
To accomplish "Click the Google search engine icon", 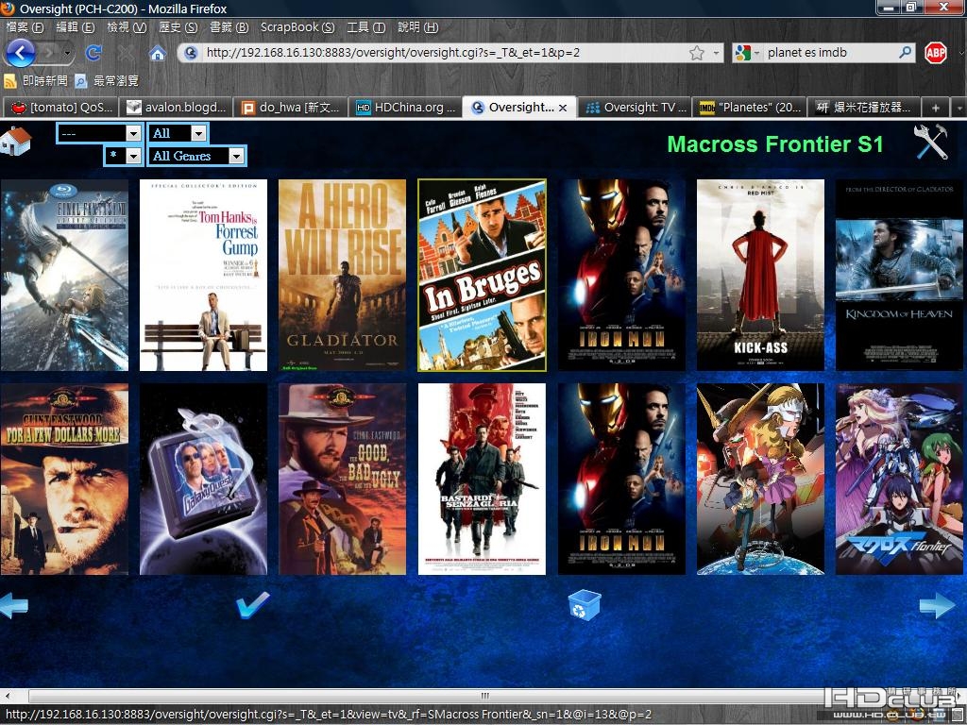I will point(742,53).
